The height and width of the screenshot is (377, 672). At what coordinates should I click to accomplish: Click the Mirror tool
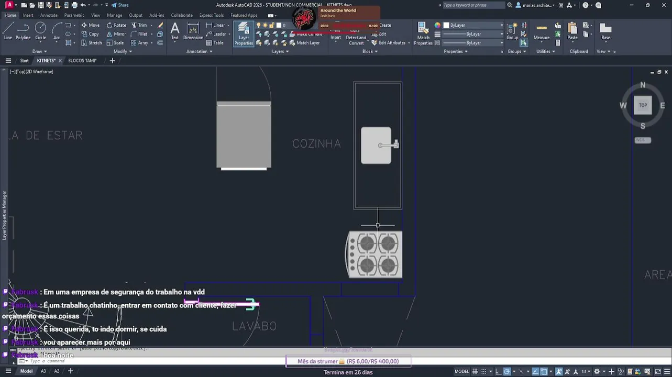(116, 34)
